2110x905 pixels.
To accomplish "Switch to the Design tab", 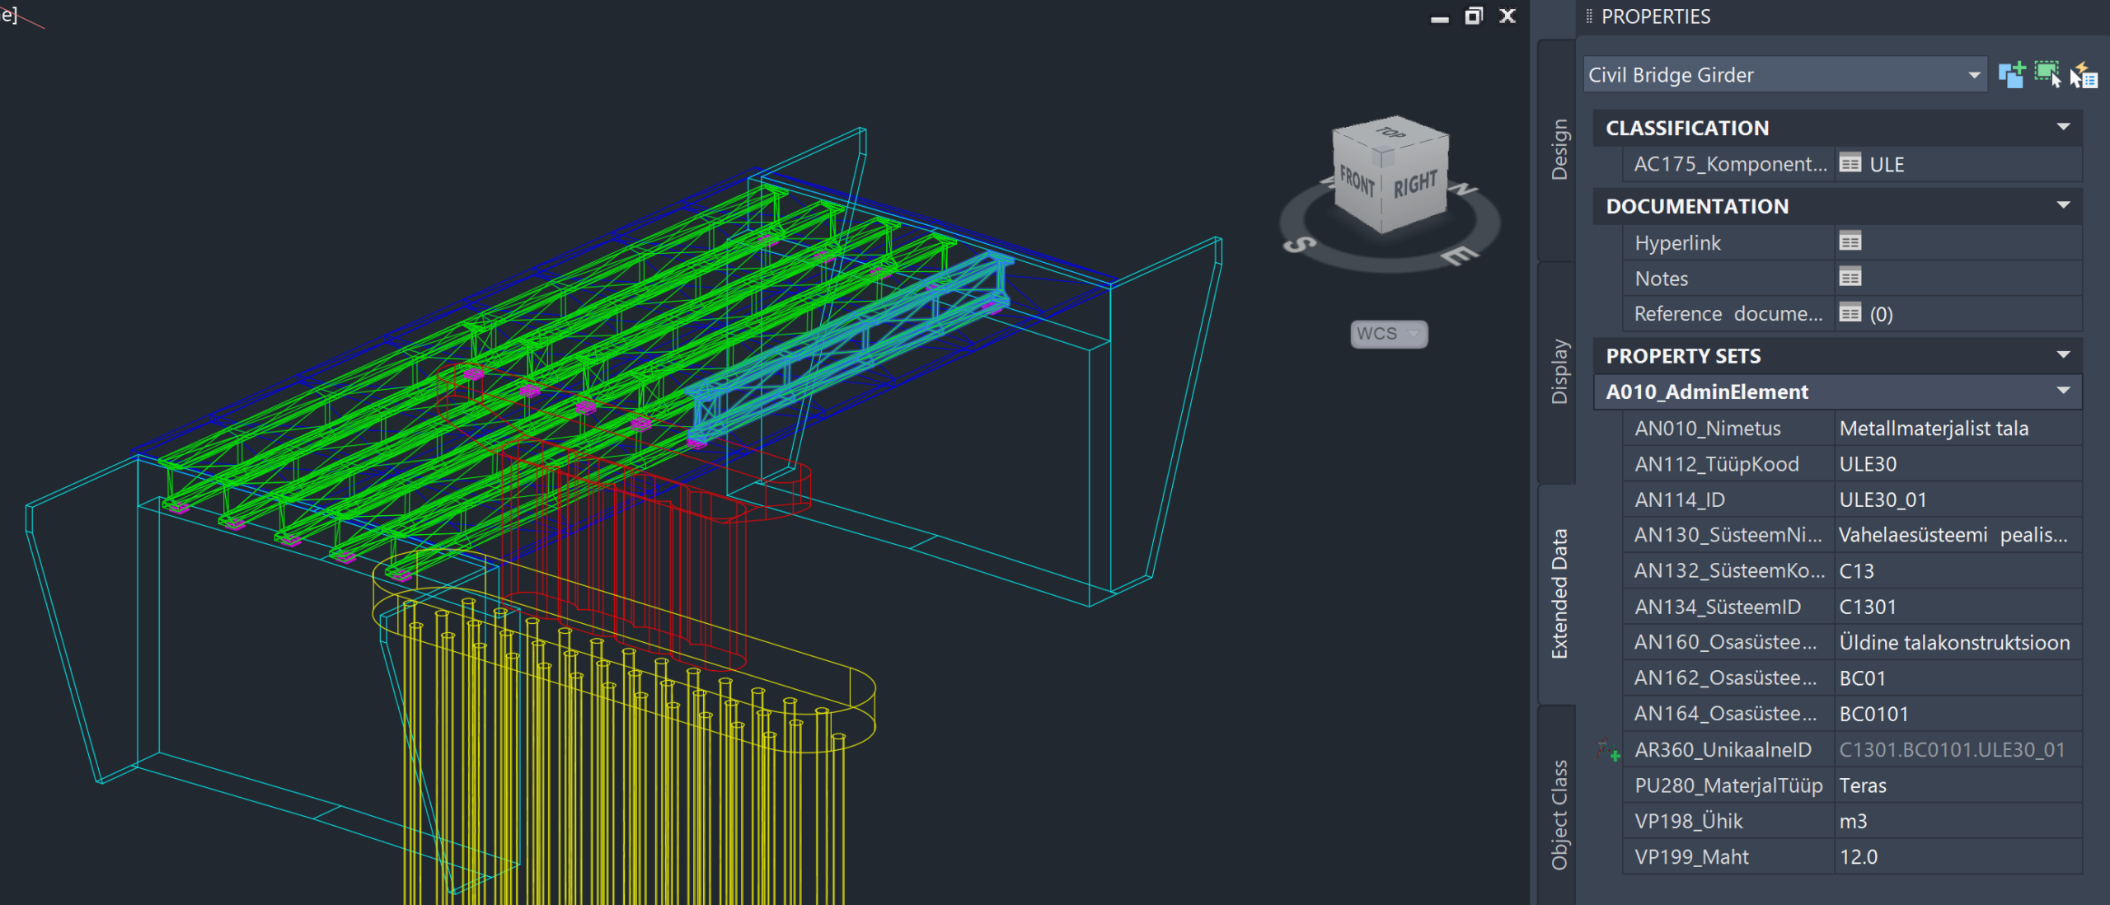I will (x=1559, y=150).
